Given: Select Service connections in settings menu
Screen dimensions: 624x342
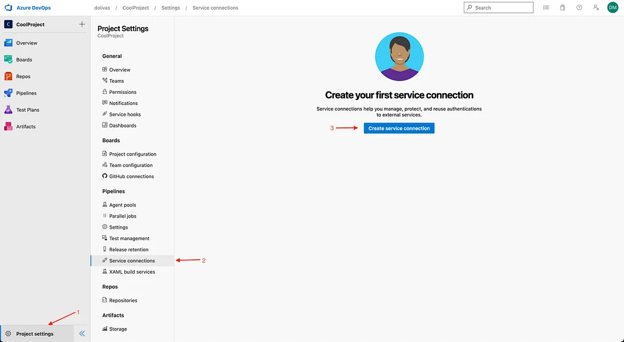Looking at the screenshot, I should 132,261.
